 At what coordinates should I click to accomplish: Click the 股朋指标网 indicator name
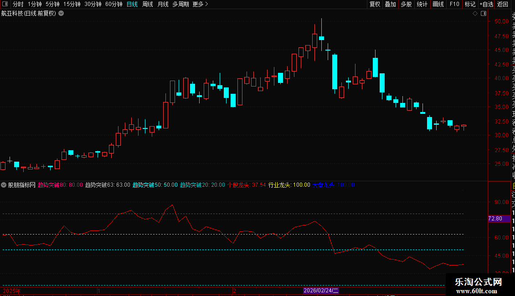point(22,185)
